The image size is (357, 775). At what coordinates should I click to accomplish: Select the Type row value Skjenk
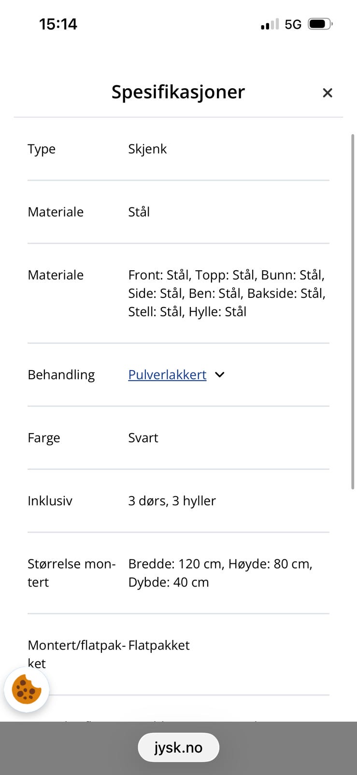147,149
